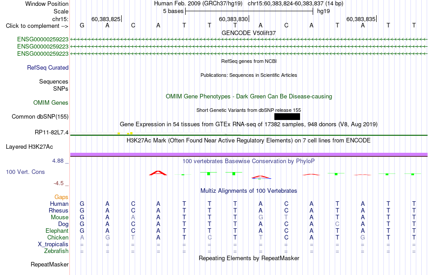
Task: Select the 'Chicken' alignment row label
Action: coord(58,237)
